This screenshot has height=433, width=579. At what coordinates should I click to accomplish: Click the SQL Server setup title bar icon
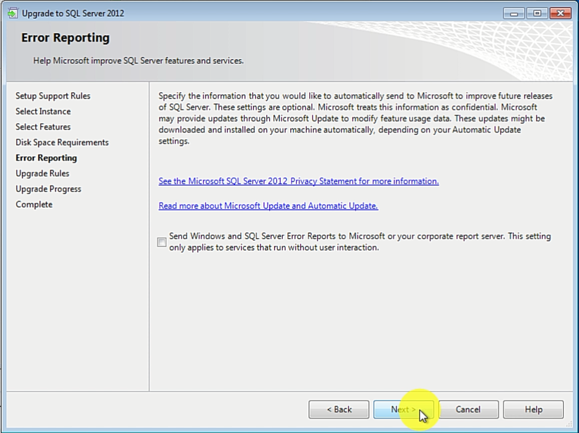(12, 14)
